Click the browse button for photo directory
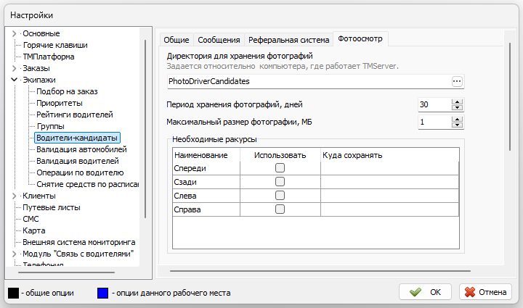The width and height of the screenshot is (523, 308). [x=457, y=82]
